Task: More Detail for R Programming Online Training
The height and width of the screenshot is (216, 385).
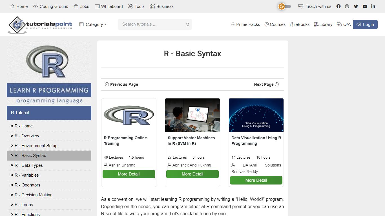Action: (129, 174)
